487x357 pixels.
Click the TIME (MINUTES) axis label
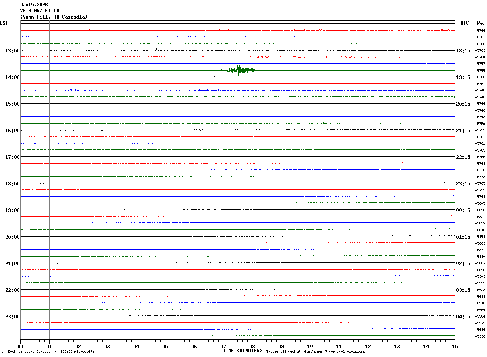pos(242,351)
